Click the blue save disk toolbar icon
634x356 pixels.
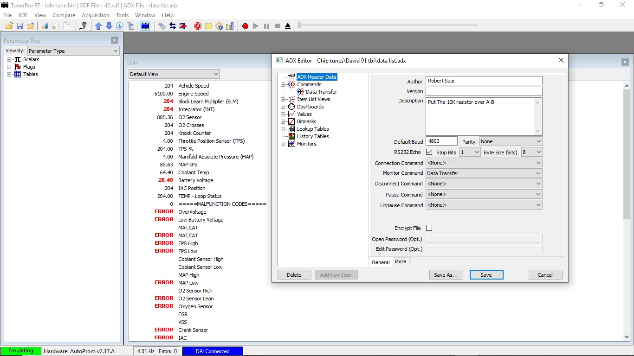coord(20,26)
